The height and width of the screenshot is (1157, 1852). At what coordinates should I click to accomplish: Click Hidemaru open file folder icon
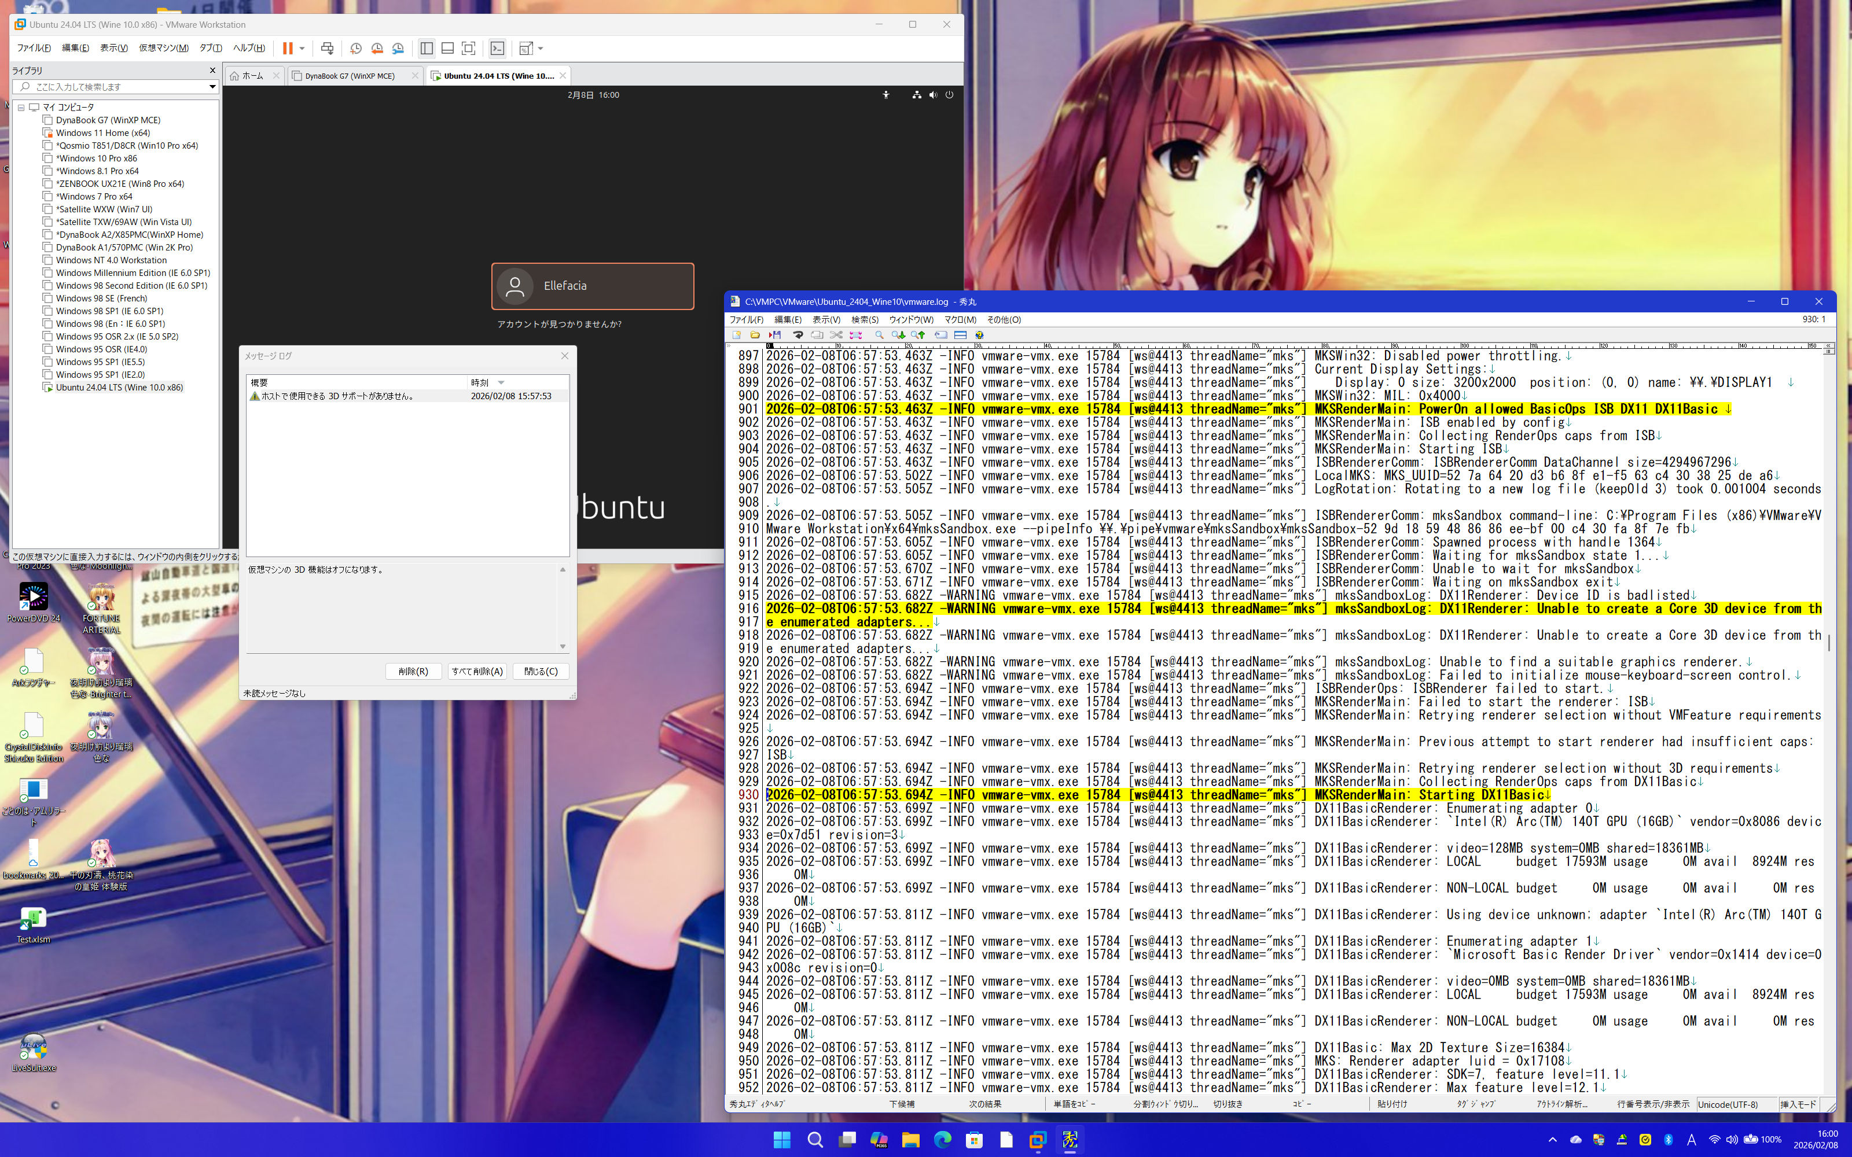coord(755,335)
